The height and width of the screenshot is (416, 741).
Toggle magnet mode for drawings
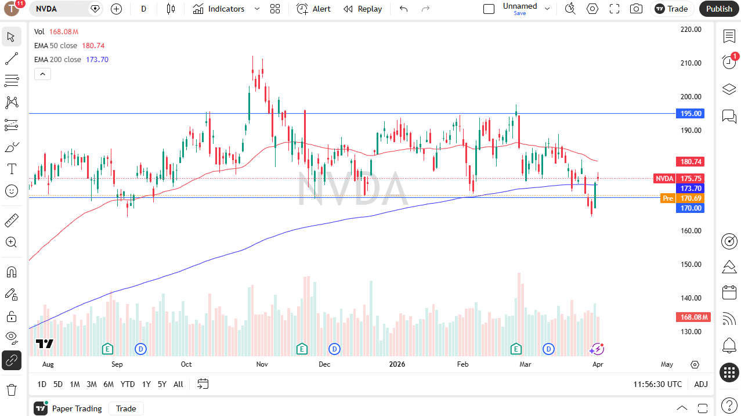[12, 272]
